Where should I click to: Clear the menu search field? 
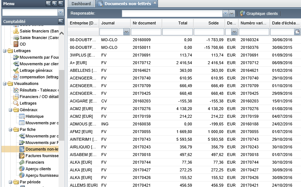click(x=60, y=12)
